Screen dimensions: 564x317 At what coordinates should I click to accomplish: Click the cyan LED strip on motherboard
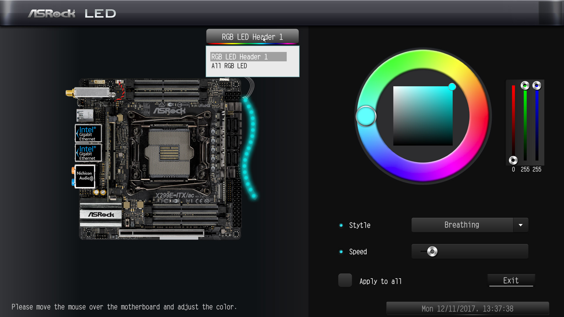pyautogui.click(x=249, y=148)
